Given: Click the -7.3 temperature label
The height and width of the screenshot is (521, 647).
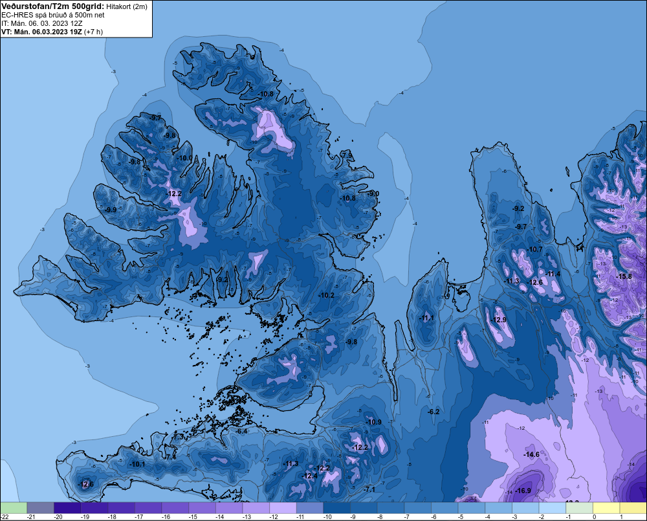Looking at the screenshot, I should point(179,437).
